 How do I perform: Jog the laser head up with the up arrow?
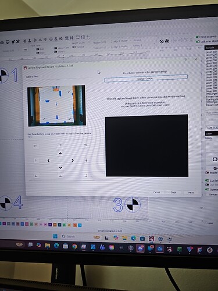click(x=60, y=154)
